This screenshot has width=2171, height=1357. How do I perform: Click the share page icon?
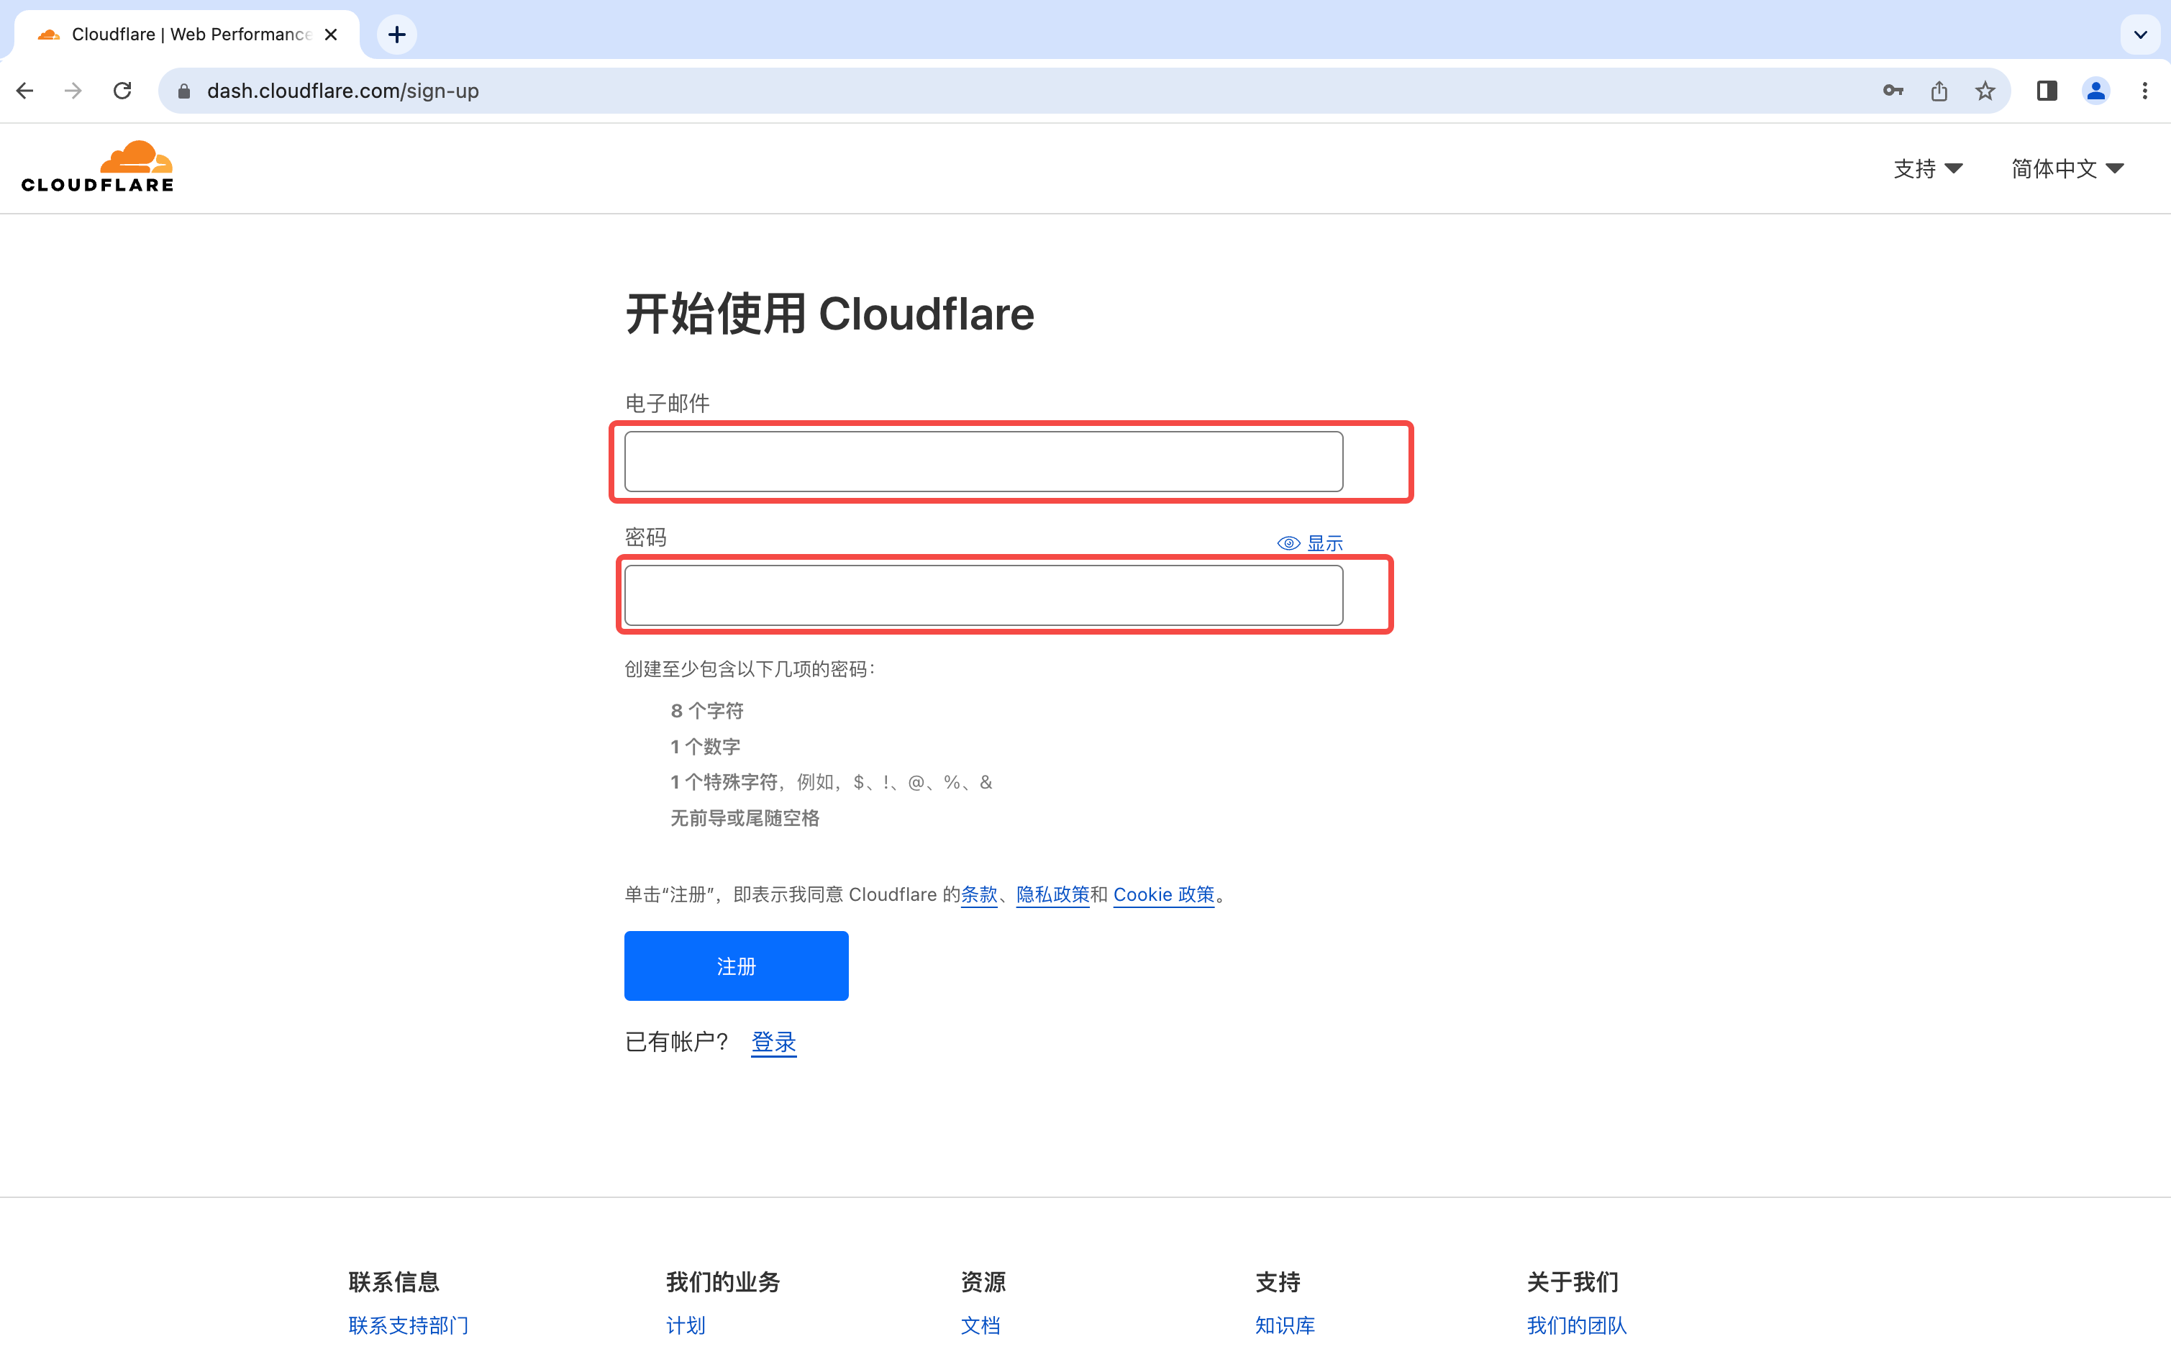click(1939, 91)
